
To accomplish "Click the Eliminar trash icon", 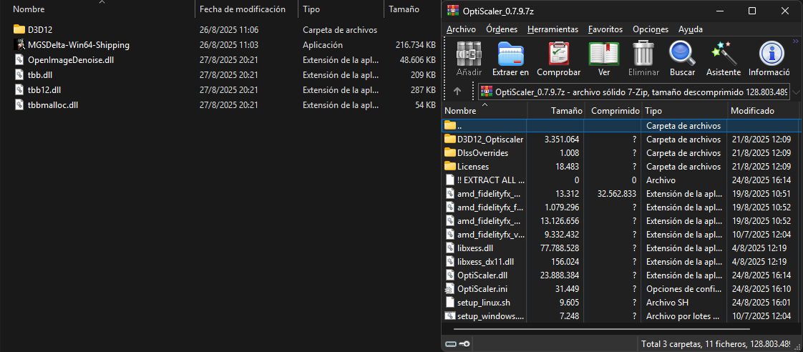I will (643, 53).
